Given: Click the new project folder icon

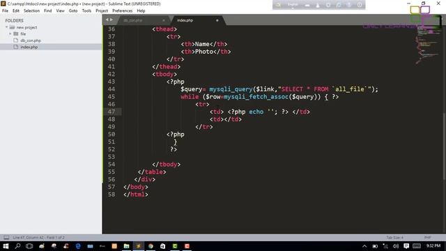Looking at the screenshot, I should click(x=12, y=27).
